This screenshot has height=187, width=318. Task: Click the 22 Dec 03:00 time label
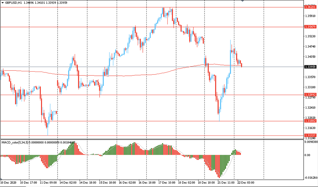(x=246, y=183)
